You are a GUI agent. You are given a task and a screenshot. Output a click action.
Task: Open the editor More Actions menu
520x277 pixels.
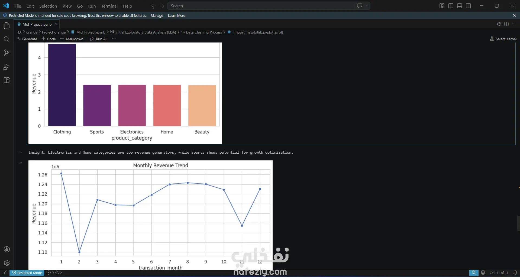click(x=514, y=24)
